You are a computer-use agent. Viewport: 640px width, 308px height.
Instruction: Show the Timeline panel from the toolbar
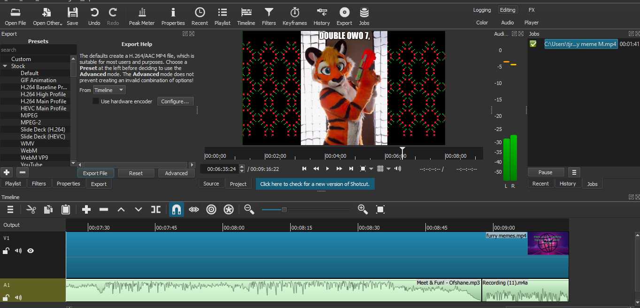tap(246, 16)
